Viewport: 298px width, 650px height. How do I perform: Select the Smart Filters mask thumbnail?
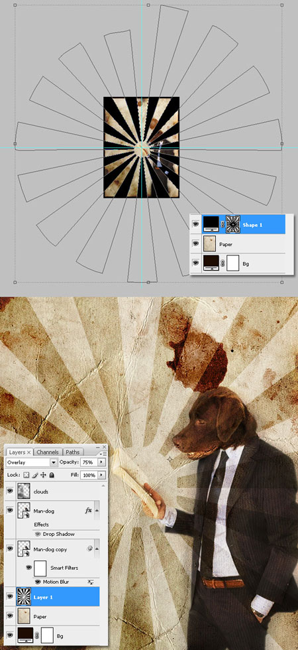pyautogui.click(x=40, y=568)
